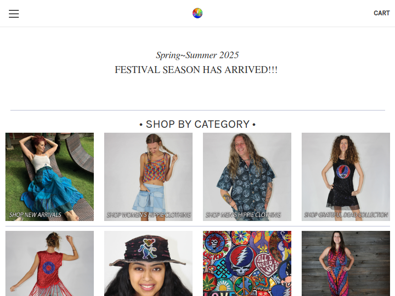Select the dancing bear hat image
Screen dimensions: 395x296
click(x=149, y=263)
